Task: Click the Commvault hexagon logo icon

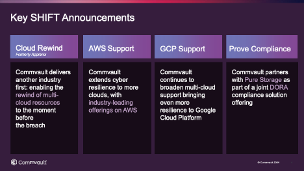Action: 14,162
